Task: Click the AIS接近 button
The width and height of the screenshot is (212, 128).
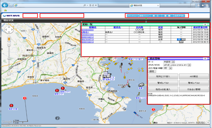Action: tap(194, 76)
